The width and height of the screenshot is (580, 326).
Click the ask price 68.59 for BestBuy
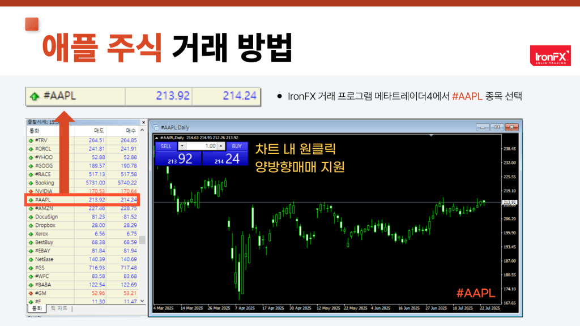130,242
